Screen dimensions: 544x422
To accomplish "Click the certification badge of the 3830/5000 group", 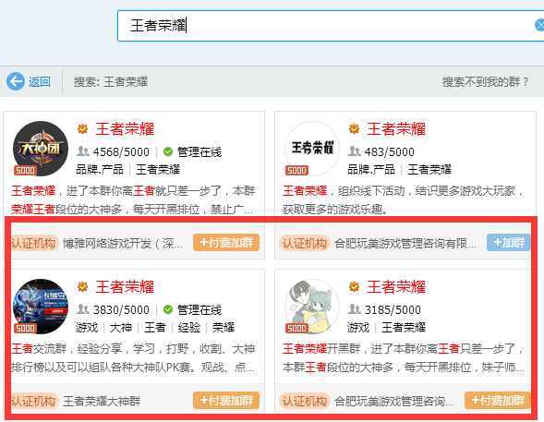I will point(82,287).
